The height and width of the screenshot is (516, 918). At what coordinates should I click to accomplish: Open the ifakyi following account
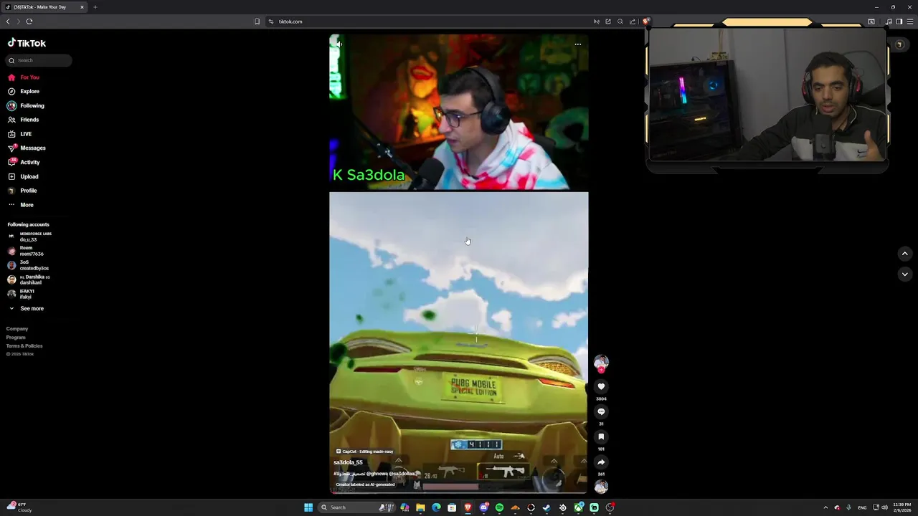[22, 294]
